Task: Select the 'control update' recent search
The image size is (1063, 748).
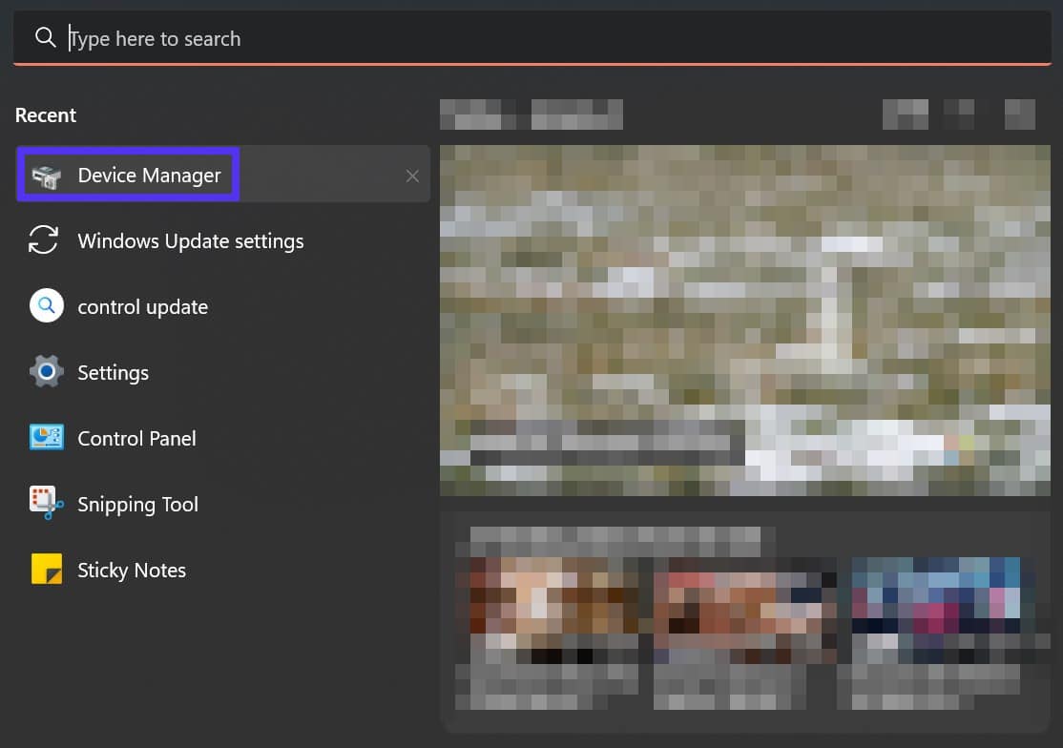Action: [x=143, y=307]
